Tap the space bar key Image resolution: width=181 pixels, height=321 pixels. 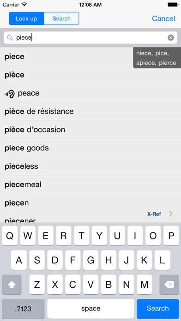(x=90, y=309)
